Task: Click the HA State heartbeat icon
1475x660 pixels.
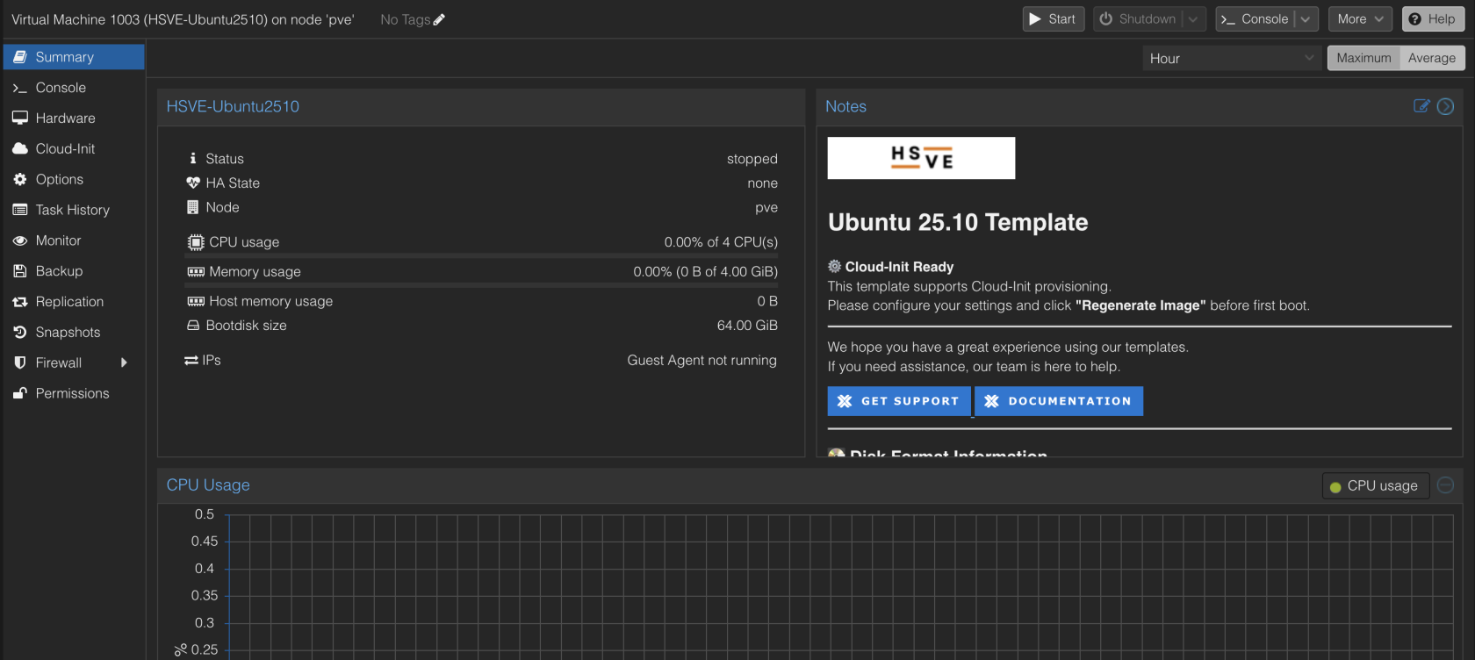Action: 193,183
